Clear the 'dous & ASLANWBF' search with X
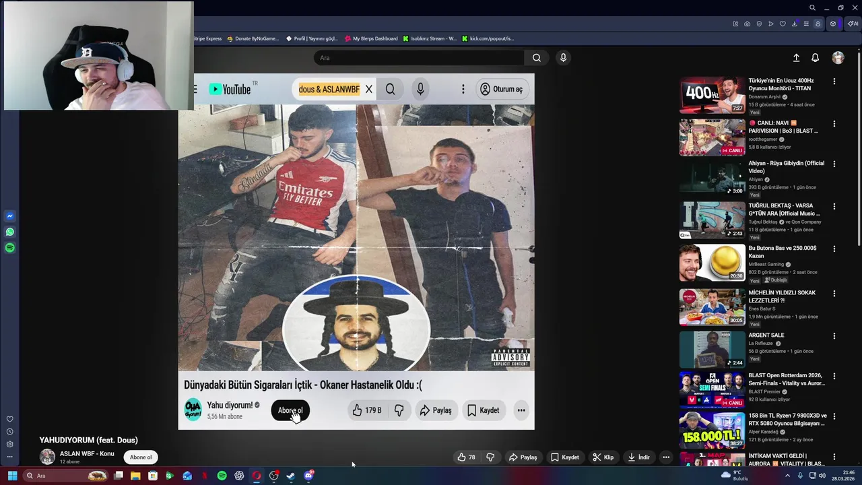Viewport: 862px width, 485px height. tap(369, 89)
